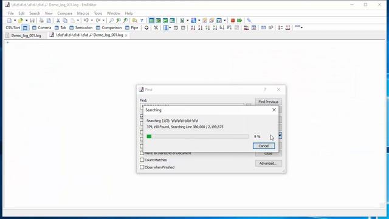The width and height of the screenshot is (389, 219).
Task: Click the Save floppy disk icon
Action: point(32,20)
